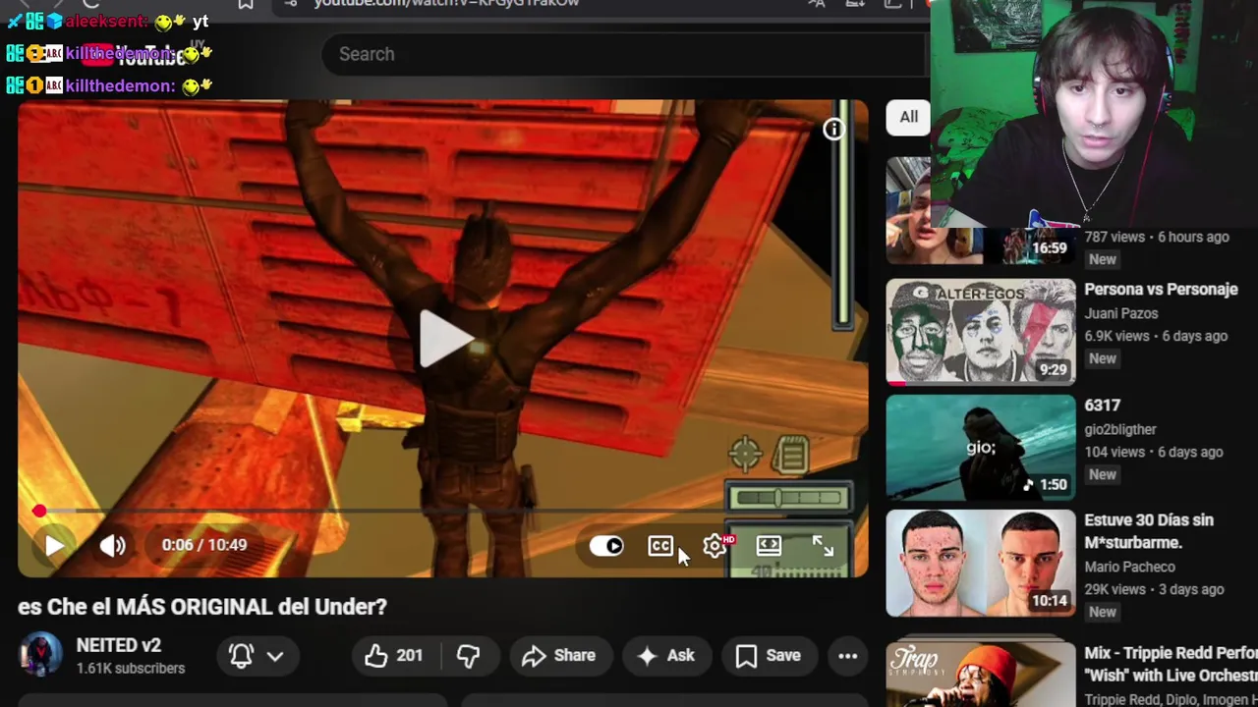The height and width of the screenshot is (707, 1258).
Task: Like the video with 201 likes
Action: click(395, 656)
